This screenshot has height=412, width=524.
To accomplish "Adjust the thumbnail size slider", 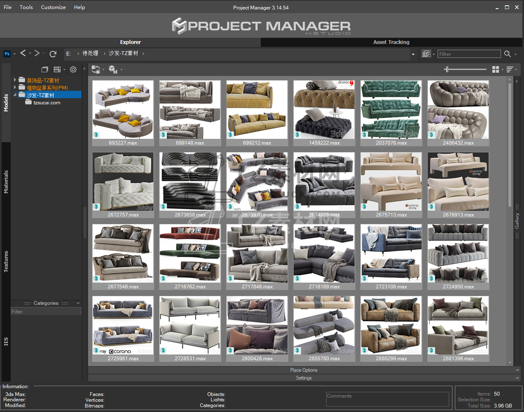I will click(x=447, y=69).
